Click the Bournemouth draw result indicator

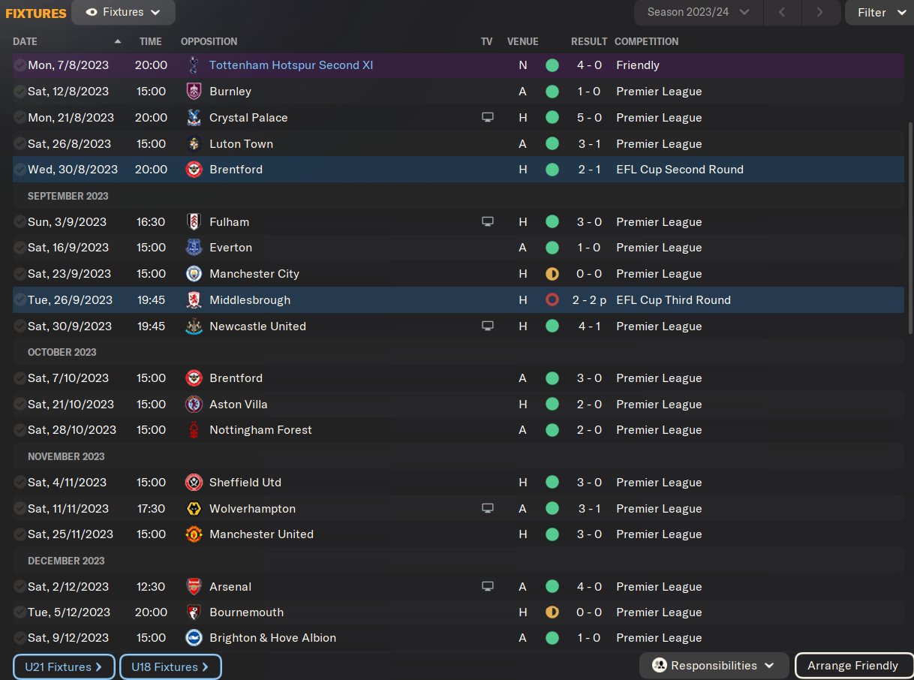(552, 612)
